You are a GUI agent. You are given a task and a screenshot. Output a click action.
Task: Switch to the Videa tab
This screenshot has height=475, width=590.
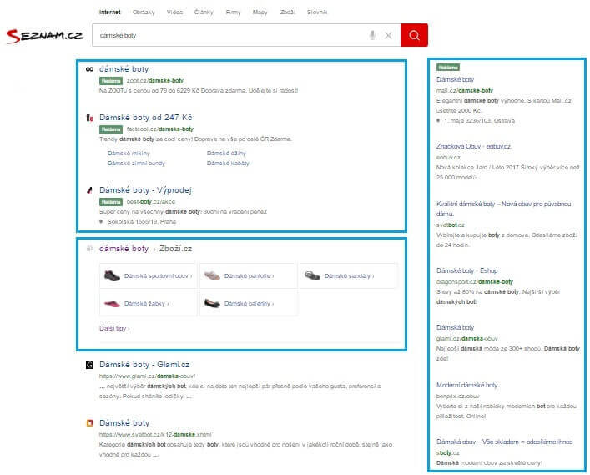tap(175, 12)
